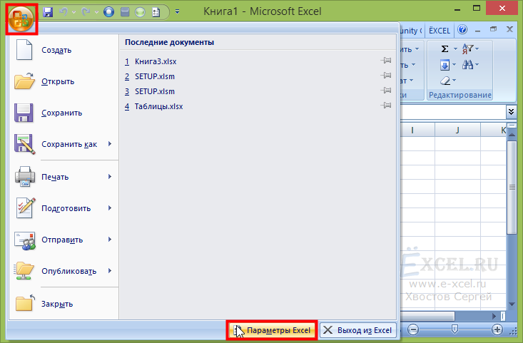Click the Find and Select binoculars icon
Screen dimensions: 523x343
467,65
